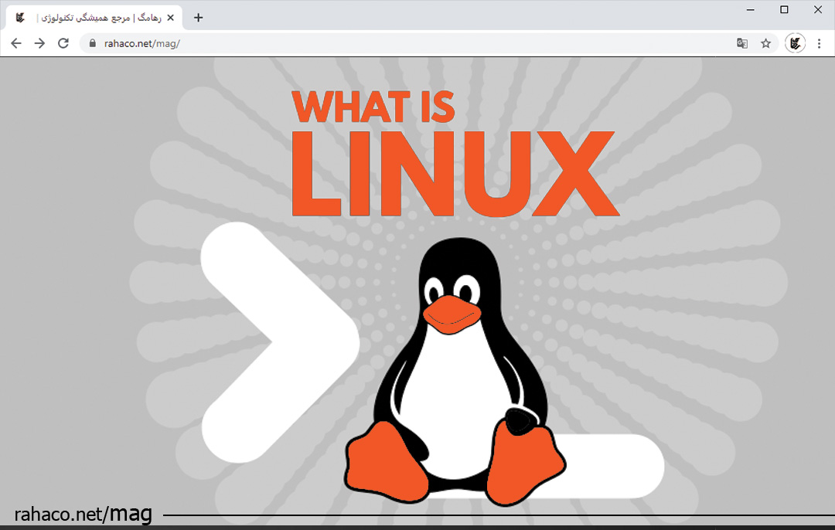
Task: Open the translate page icon
Action: pyautogui.click(x=742, y=43)
